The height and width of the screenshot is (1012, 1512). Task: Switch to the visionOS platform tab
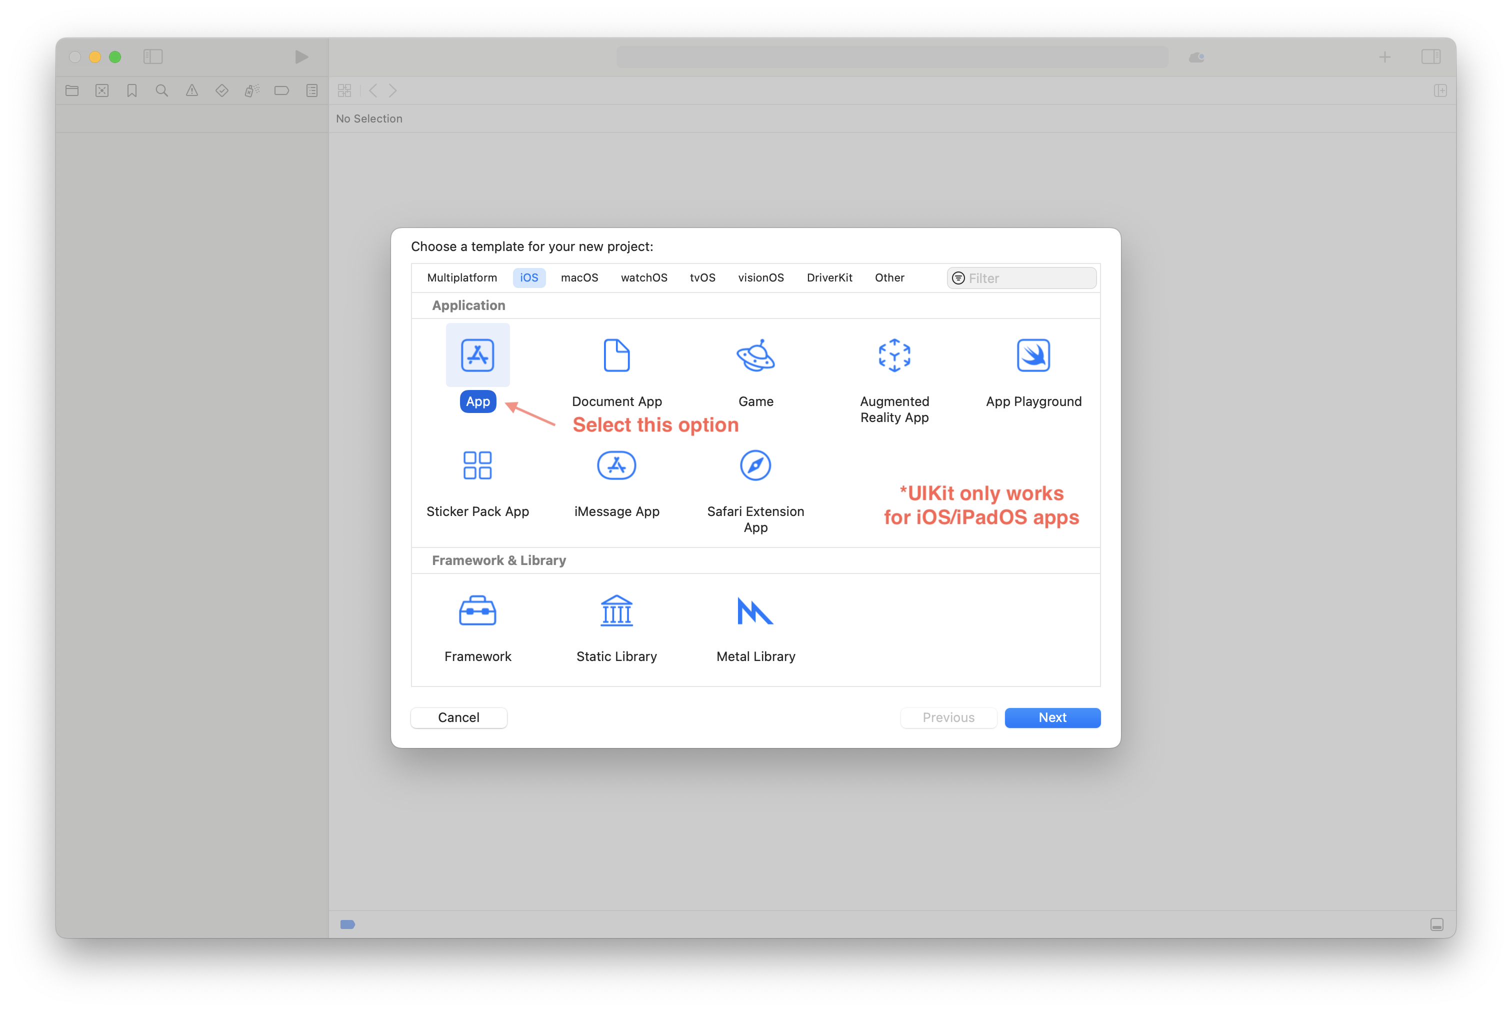tap(760, 277)
